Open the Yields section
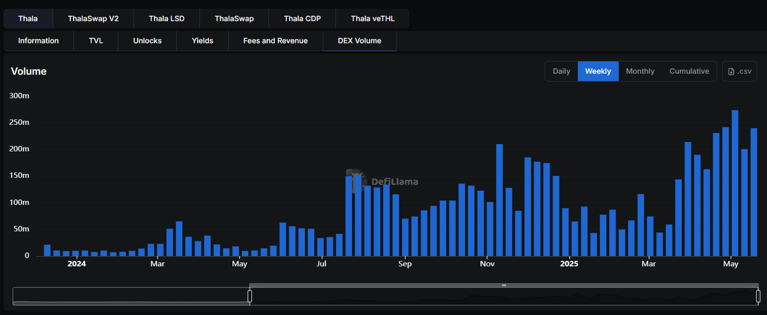 [x=202, y=41]
